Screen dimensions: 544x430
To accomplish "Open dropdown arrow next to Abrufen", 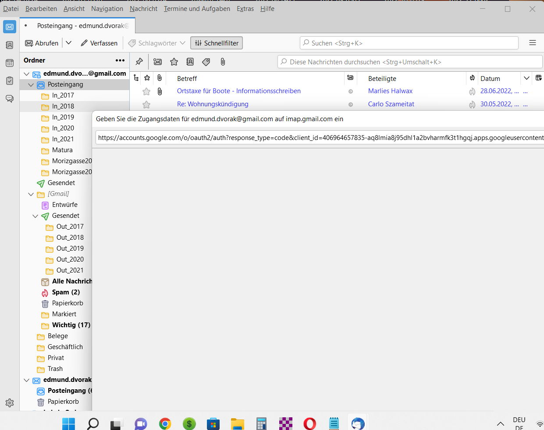I will tap(69, 43).
